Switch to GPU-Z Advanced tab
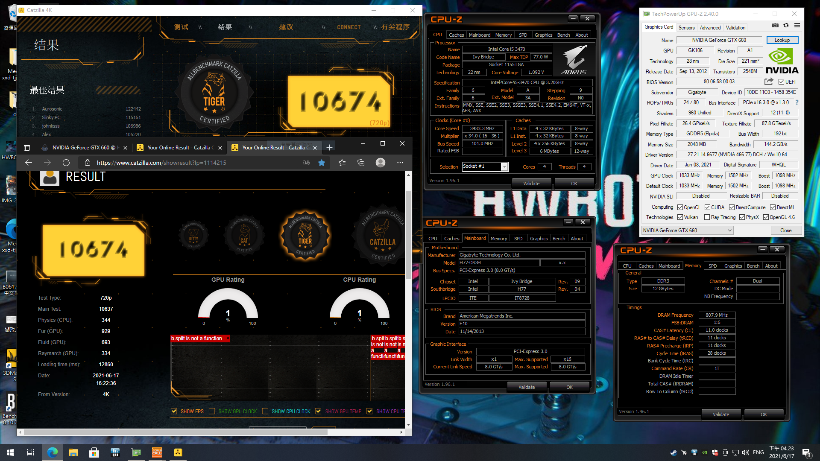Image resolution: width=820 pixels, height=461 pixels. click(x=710, y=28)
